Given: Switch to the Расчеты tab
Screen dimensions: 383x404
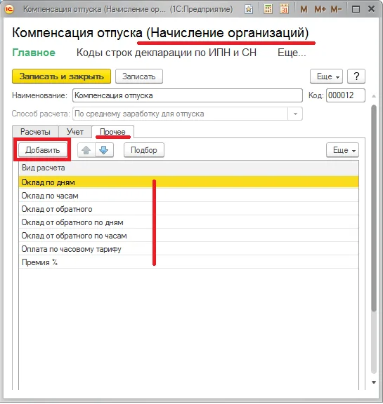Looking at the screenshot, I should 35,132.
